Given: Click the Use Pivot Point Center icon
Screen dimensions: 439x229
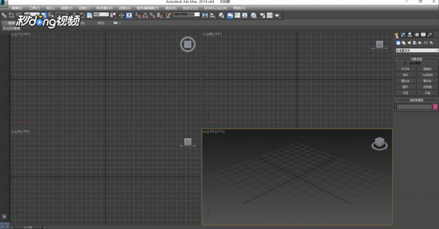Looking at the screenshot, I should 113,15.
